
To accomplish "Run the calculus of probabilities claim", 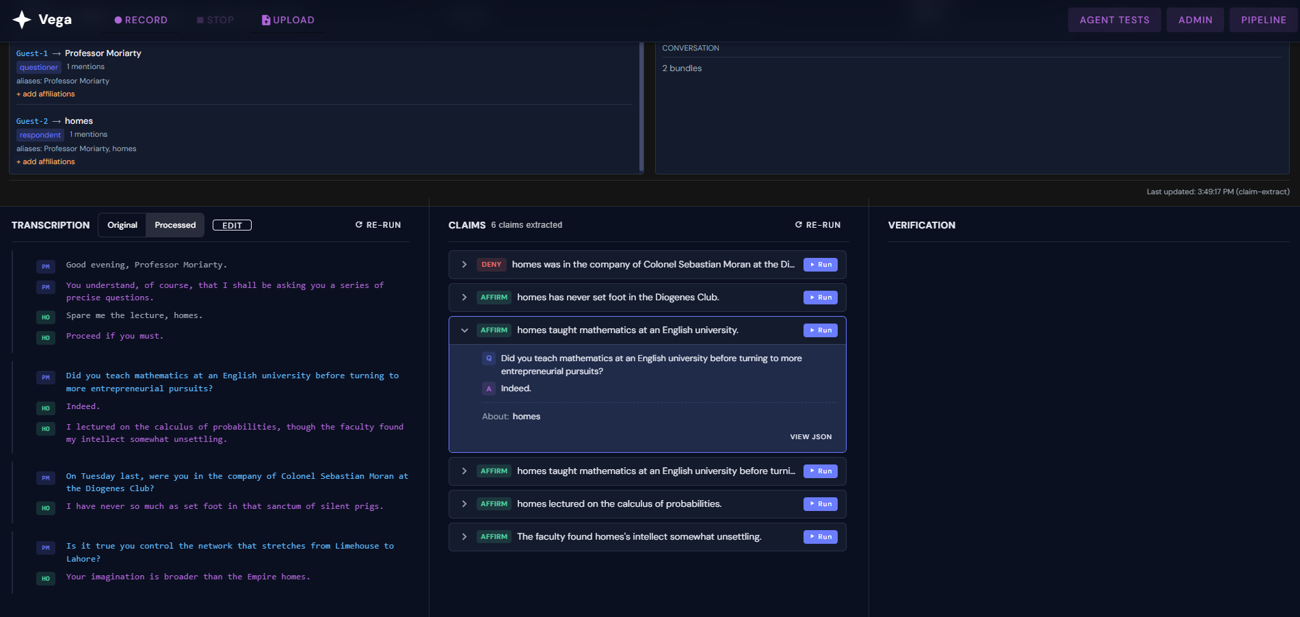I will (821, 504).
